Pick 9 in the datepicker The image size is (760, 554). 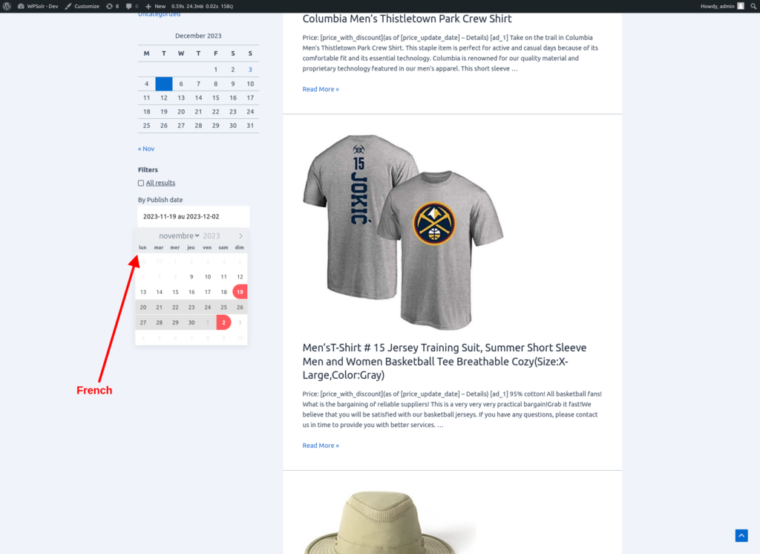pos(191,277)
